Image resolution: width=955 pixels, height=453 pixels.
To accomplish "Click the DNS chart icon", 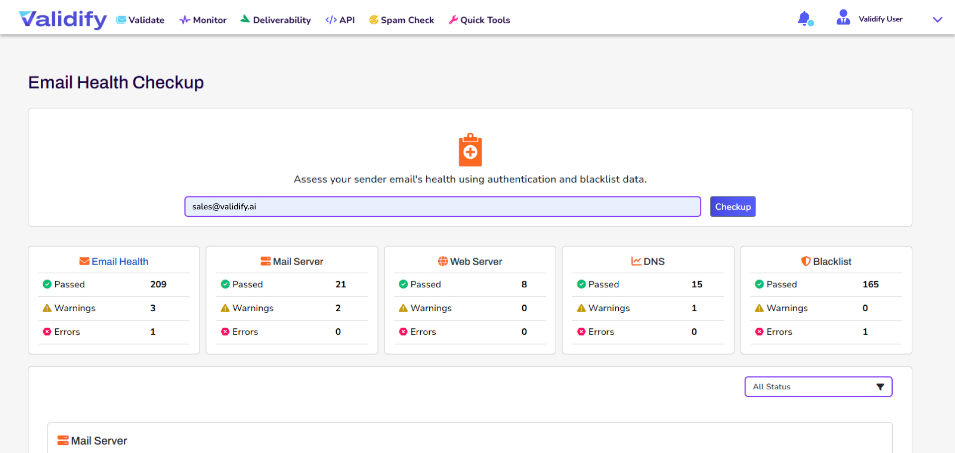I will point(636,261).
